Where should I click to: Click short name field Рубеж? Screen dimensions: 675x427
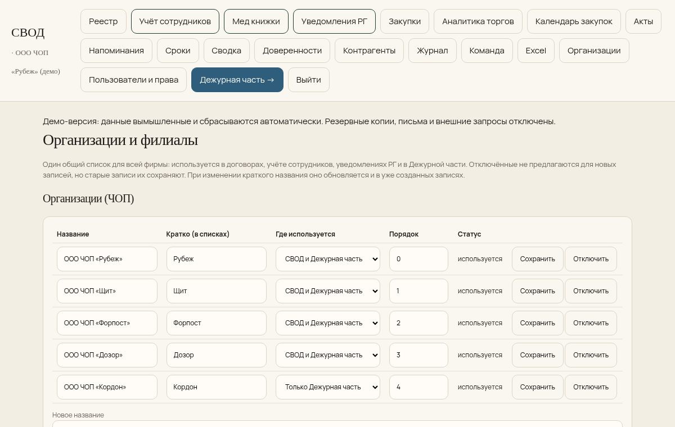[x=217, y=259]
